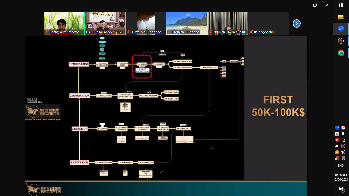Click the 1.6 HIGH END CONTENT node

coord(183,67)
